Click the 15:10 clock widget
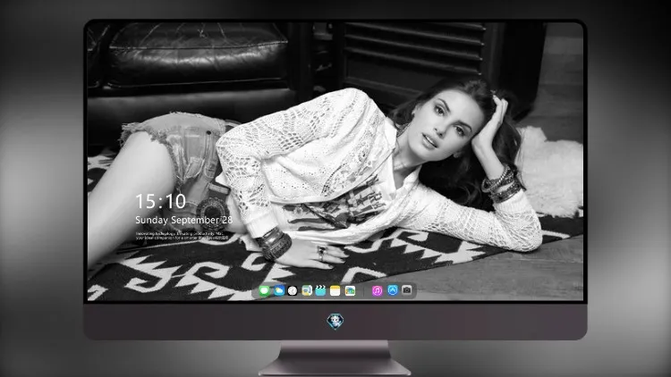 [161, 201]
